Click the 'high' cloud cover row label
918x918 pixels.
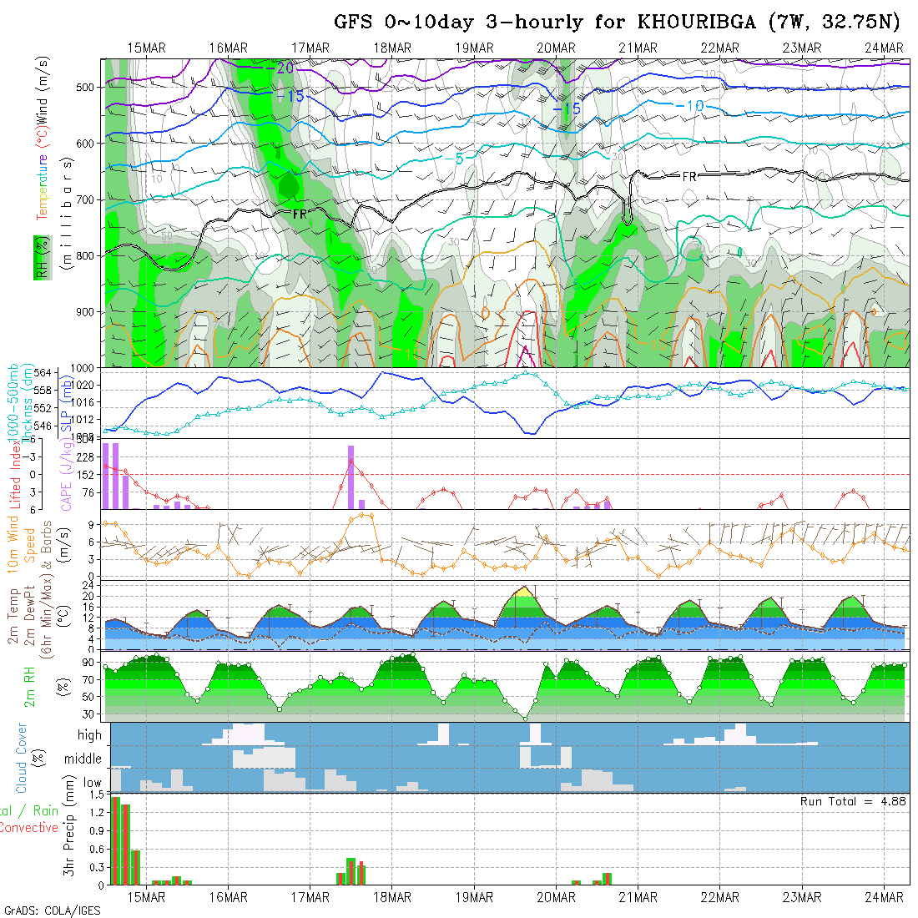click(x=89, y=735)
